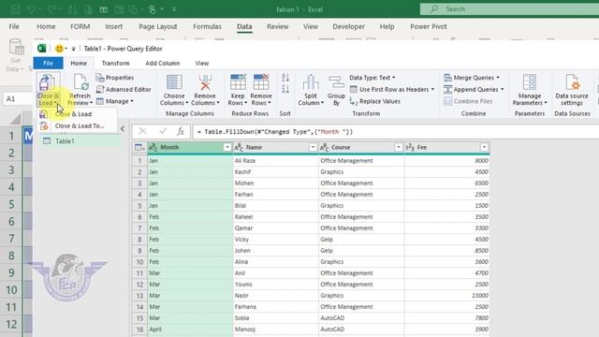Open the Name column filter dropdown
The image size is (599, 337).
pyautogui.click(x=313, y=148)
